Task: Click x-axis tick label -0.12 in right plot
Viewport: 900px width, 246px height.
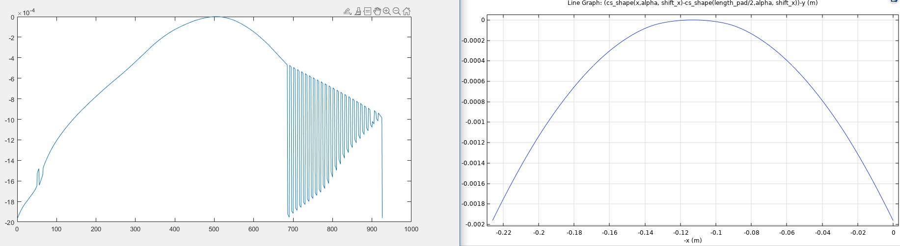Action: point(681,233)
